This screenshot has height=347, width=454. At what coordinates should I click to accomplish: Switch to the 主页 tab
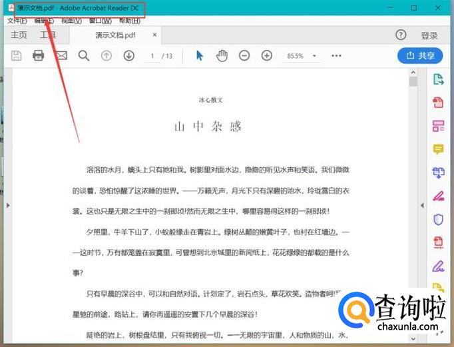tap(19, 35)
